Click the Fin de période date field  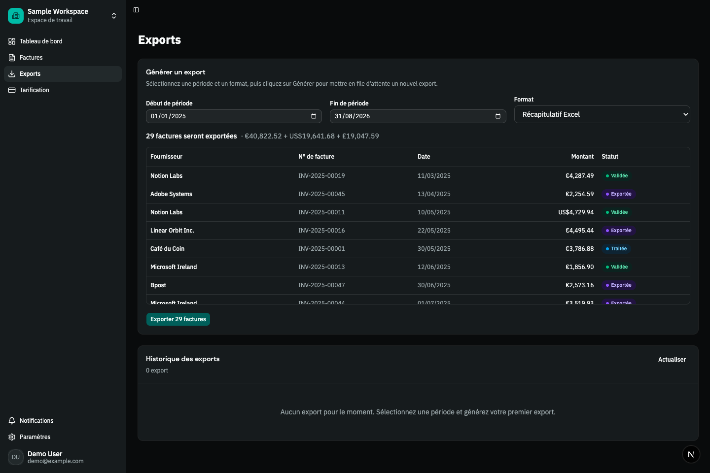tap(418, 116)
